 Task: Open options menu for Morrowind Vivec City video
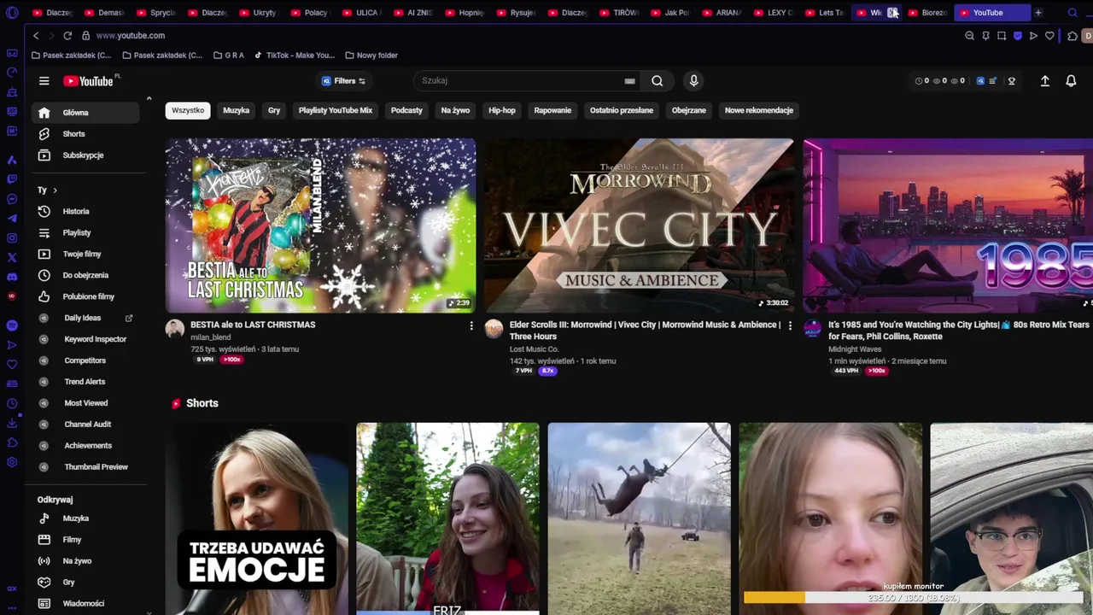click(790, 325)
